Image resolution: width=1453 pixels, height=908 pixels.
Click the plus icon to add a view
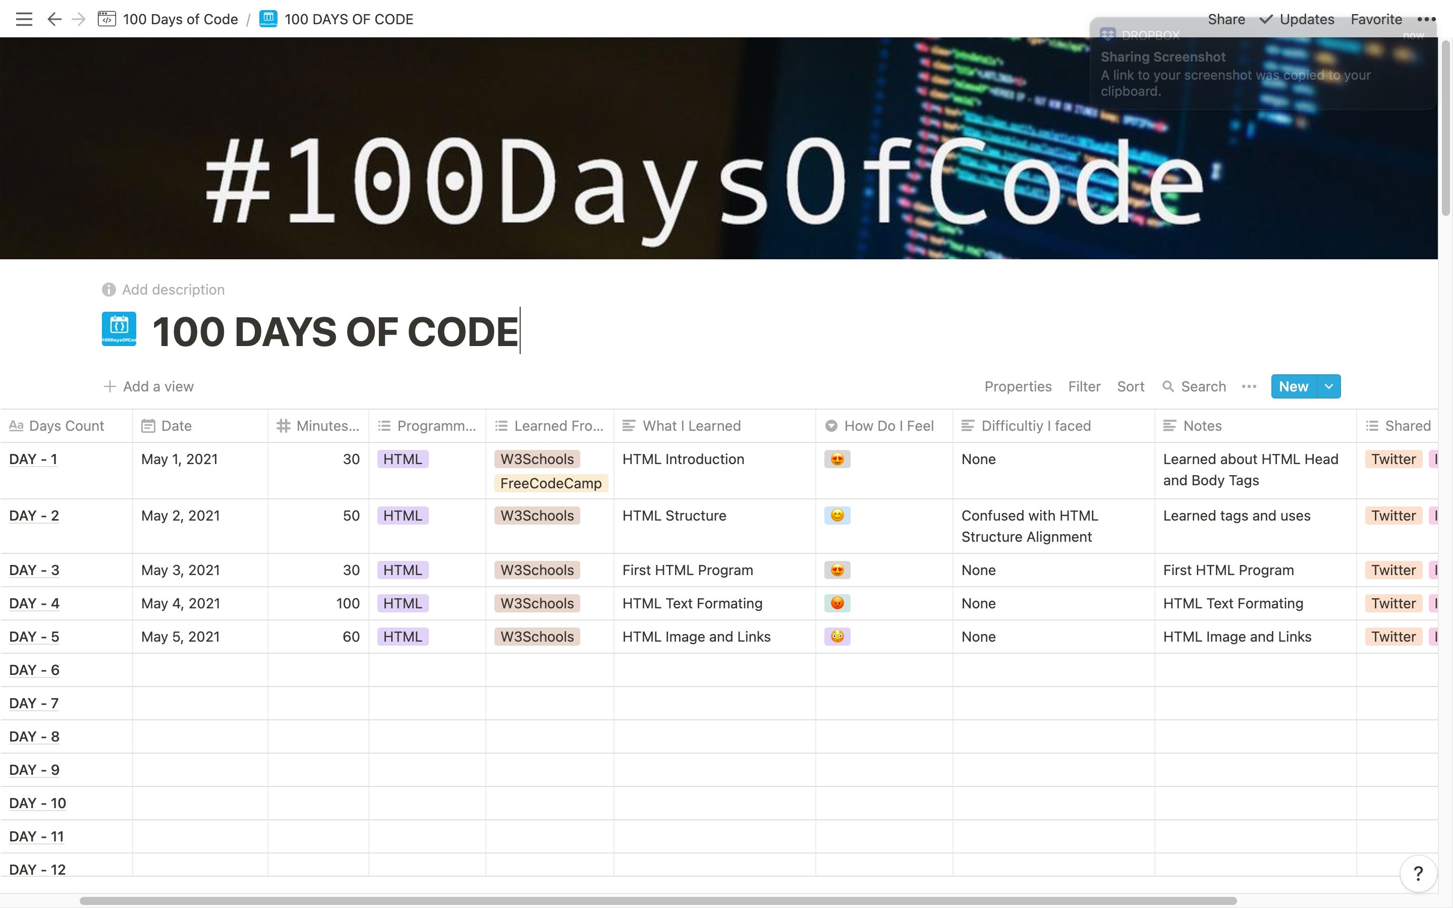(x=109, y=387)
